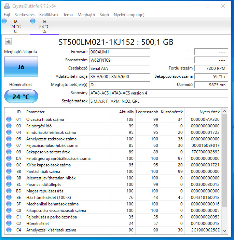Click the Nyers érték column header
The height and width of the screenshot is (240, 234).
203,112
